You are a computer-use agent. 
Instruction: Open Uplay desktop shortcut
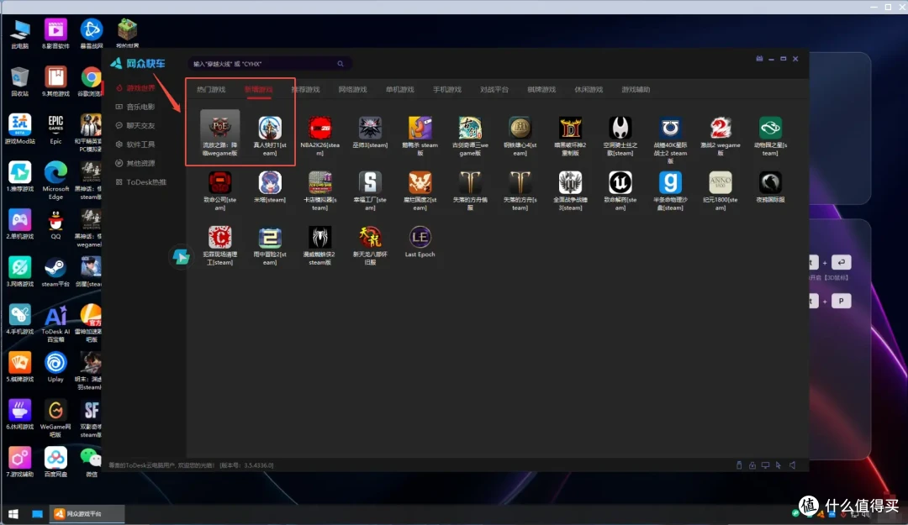[x=55, y=367]
